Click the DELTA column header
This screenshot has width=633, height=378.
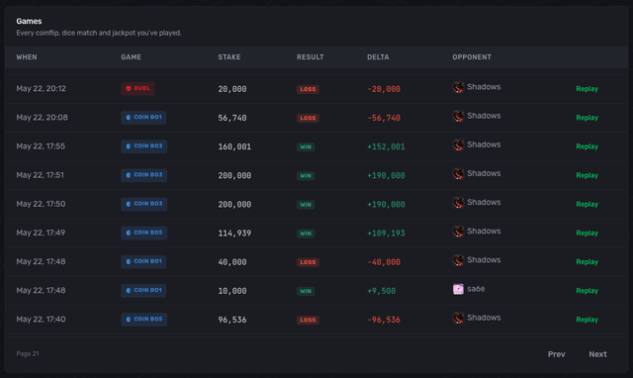(378, 57)
